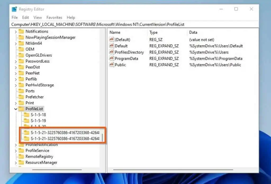Click the ab icon beside Default value
This screenshot has height=184, width=271.
(x=111, y=46)
